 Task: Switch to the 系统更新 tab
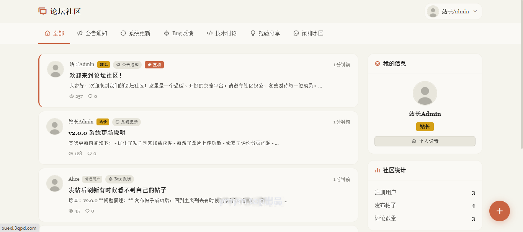135,33
